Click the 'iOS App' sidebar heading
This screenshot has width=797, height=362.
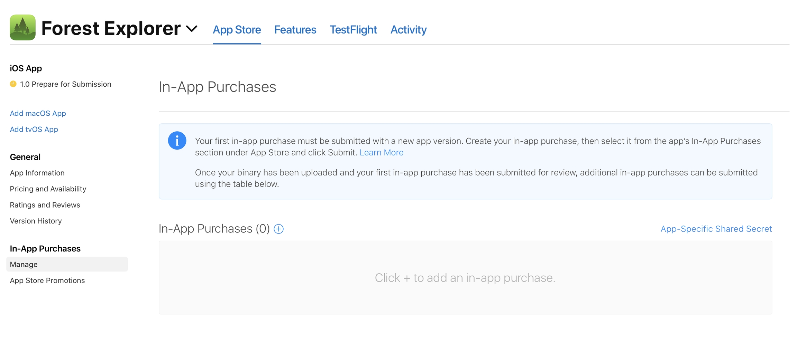(26, 68)
